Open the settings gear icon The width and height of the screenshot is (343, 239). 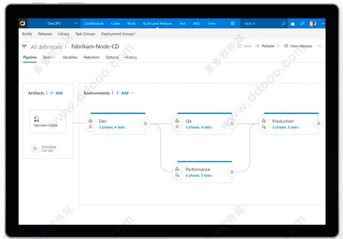click(x=233, y=23)
